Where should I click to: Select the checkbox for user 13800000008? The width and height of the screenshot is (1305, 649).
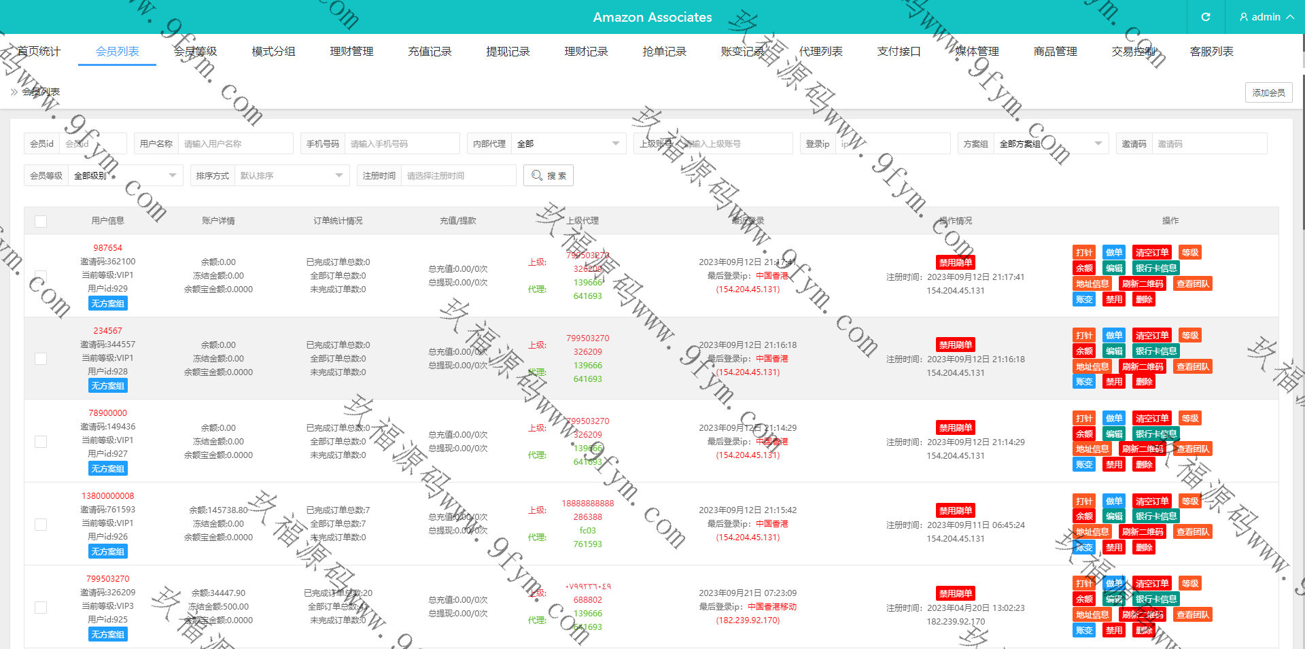[x=41, y=525]
